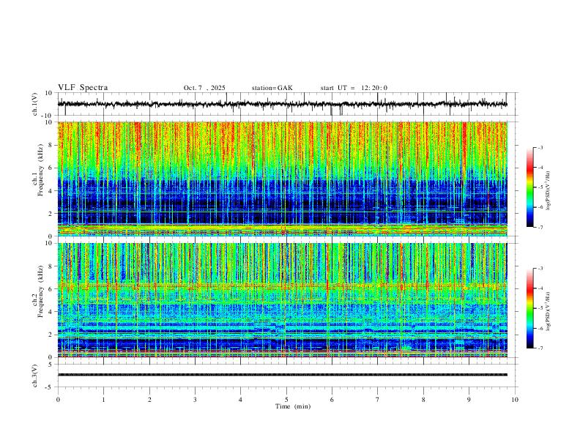Click the "4" kHz tick of ch.1 spectrogram
The height and width of the screenshot is (448, 580).
[x=51, y=191]
